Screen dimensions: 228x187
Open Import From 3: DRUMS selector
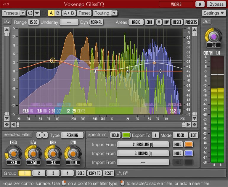click(x=143, y=153)
